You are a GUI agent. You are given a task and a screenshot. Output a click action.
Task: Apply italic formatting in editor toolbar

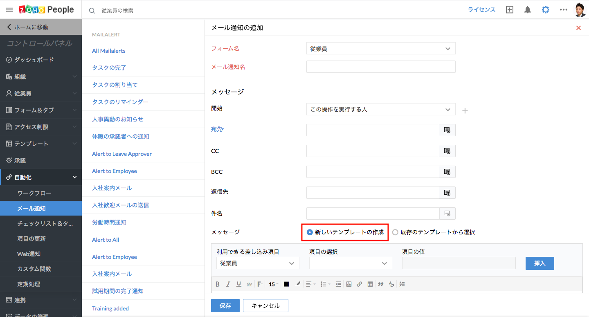coord(228,284)
